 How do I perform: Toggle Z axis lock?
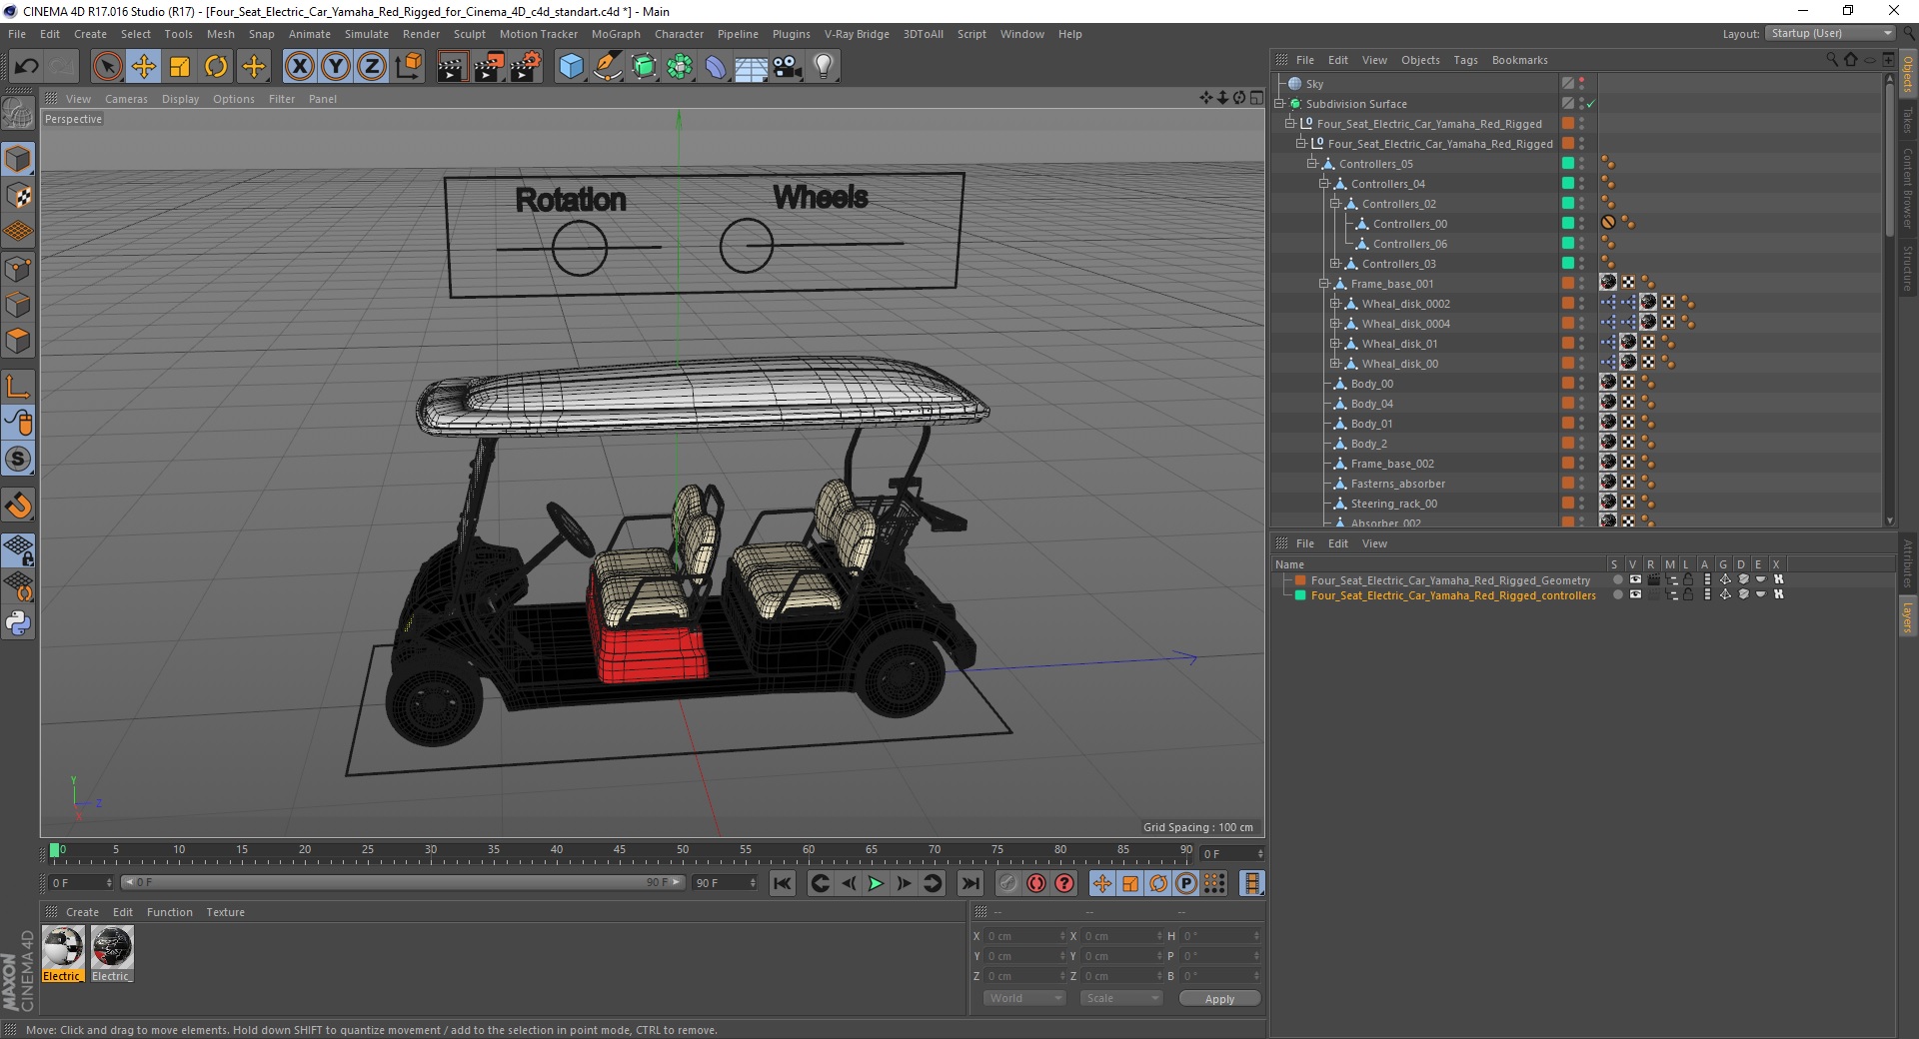pyautogui.click(x=372, y=67)
